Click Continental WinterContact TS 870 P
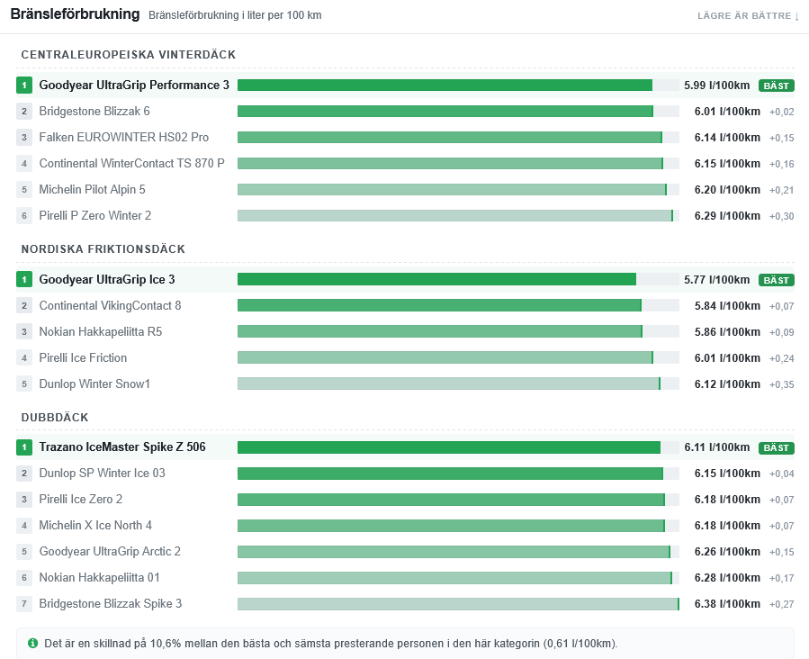Screen dimensions: 809x659 pyautogui.click(x=131, y=164)
